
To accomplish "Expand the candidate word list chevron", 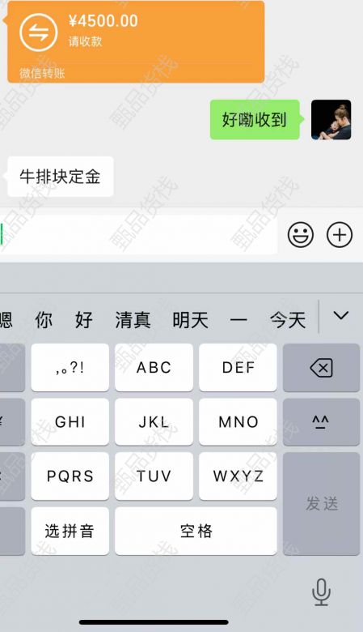I will pos(341,316).
